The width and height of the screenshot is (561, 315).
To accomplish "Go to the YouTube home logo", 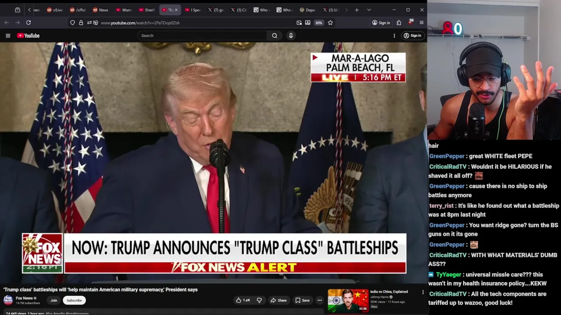I will (28, 35).
